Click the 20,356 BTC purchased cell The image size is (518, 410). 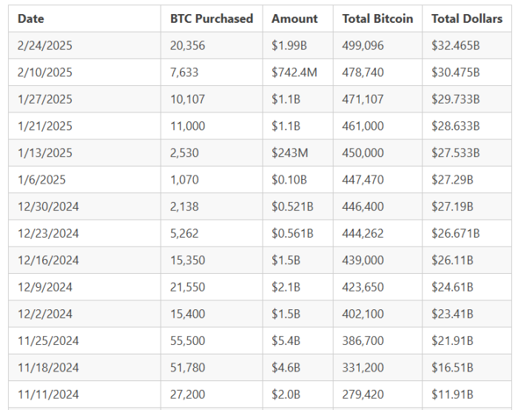pyautogui.click(x=188, y=46)
